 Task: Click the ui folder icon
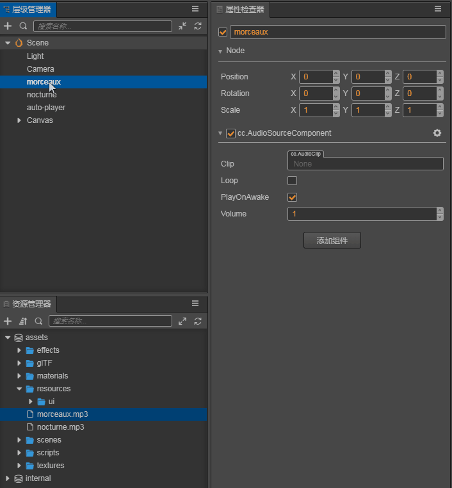[42, 402]
